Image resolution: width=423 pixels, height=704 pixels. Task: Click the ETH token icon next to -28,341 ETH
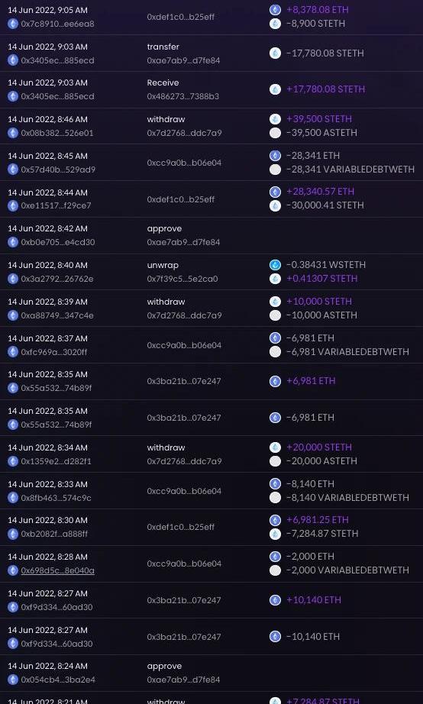point(276,155)
